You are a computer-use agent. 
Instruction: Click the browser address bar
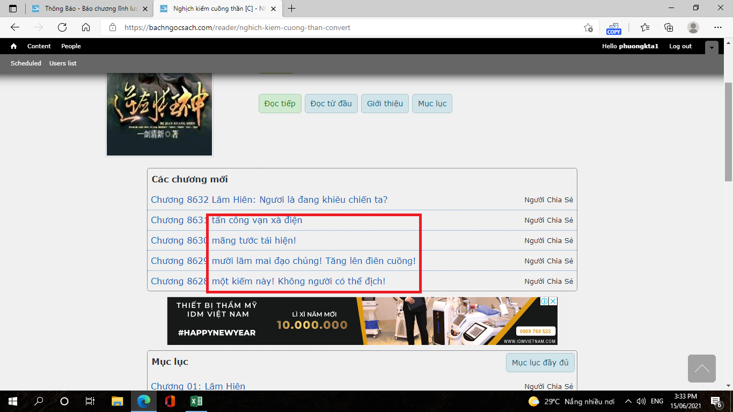coord(343,27)
